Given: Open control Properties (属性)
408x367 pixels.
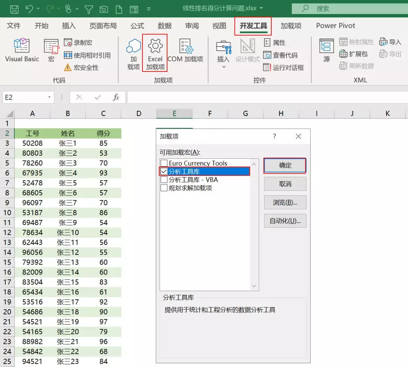Looking at the screenshot, I should coord(275,42).
